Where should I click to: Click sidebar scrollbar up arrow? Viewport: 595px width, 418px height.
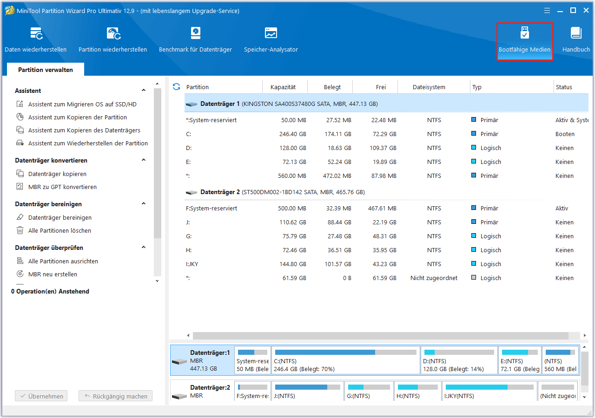click(157, 84)
